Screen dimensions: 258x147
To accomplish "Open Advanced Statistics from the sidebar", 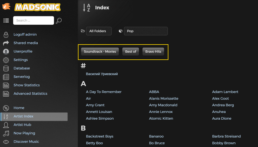I will tap(30, 93).
